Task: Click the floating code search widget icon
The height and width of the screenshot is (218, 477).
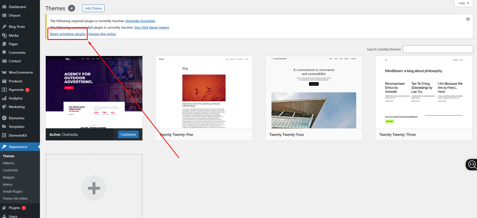Action: 472,165
